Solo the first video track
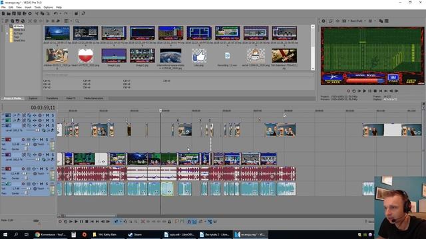This screenshot has width=426, height=239. pyautogui.click(x=53, y=116)
